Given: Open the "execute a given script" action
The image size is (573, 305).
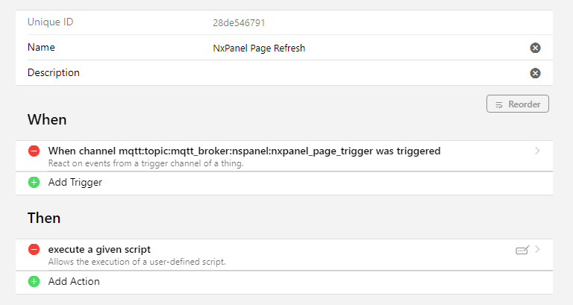Looking at the screenshot, I should [x=99, y=249].
